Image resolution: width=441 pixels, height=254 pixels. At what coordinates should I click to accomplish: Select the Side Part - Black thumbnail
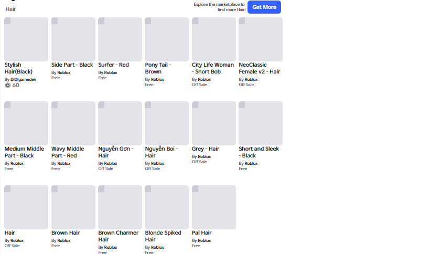coord(73,39)
